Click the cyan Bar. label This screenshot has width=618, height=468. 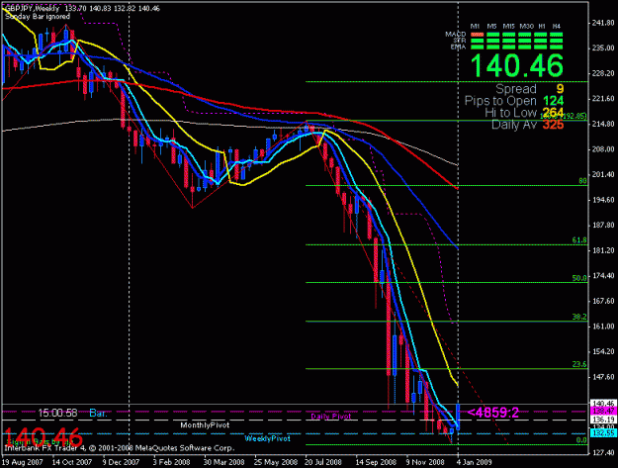click(98, 414)
